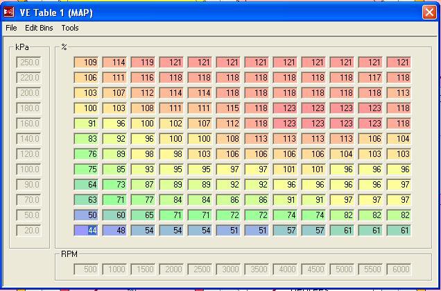Click the VE Table application icon in title bar

(8, 12)
